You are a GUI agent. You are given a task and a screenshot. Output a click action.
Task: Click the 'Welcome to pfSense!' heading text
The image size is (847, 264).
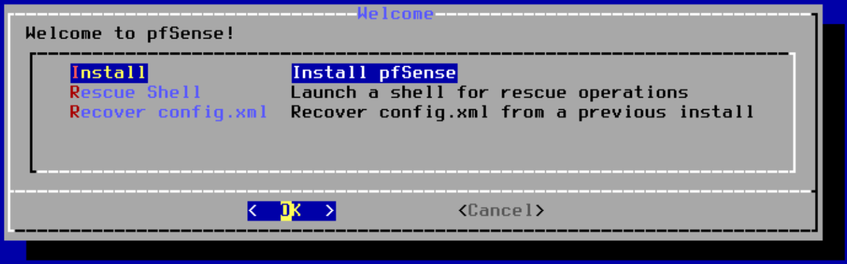pyautogui.click(x=130, y=33)
